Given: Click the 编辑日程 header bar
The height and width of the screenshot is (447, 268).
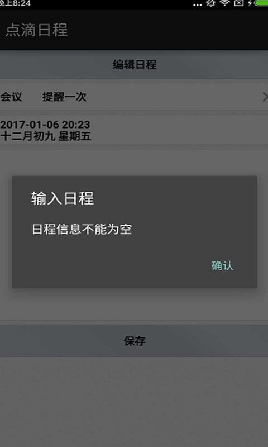Looking at the screenshot, I should [x=134, y=64].
